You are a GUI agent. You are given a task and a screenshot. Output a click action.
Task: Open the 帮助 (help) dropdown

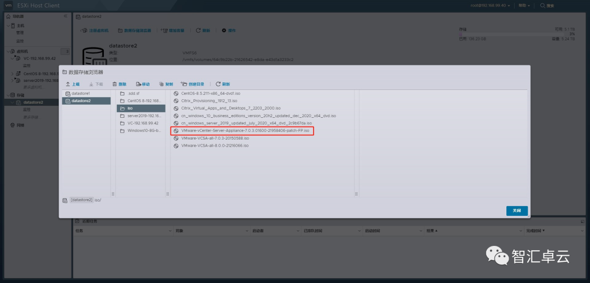click(x=524, y=5)
